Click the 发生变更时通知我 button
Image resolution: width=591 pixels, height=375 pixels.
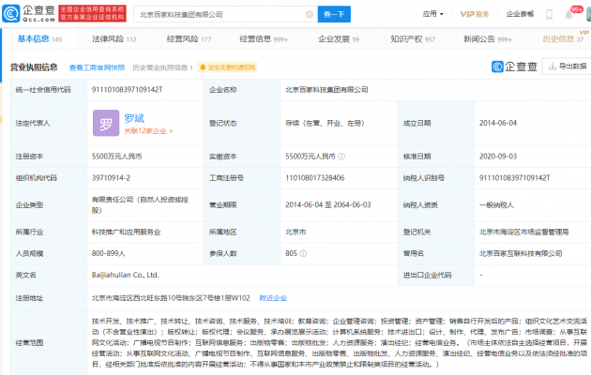tap(227, 67)
